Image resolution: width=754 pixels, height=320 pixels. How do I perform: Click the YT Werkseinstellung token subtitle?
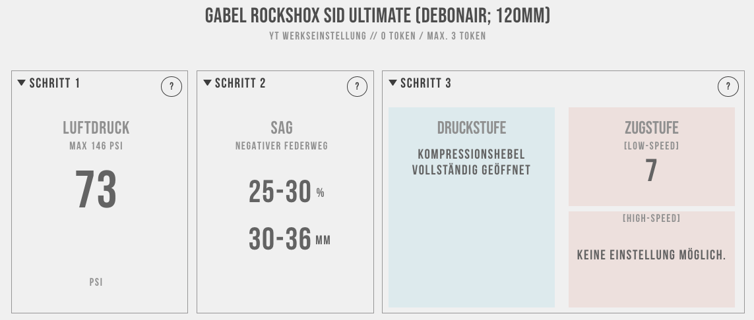coord(377,36)
